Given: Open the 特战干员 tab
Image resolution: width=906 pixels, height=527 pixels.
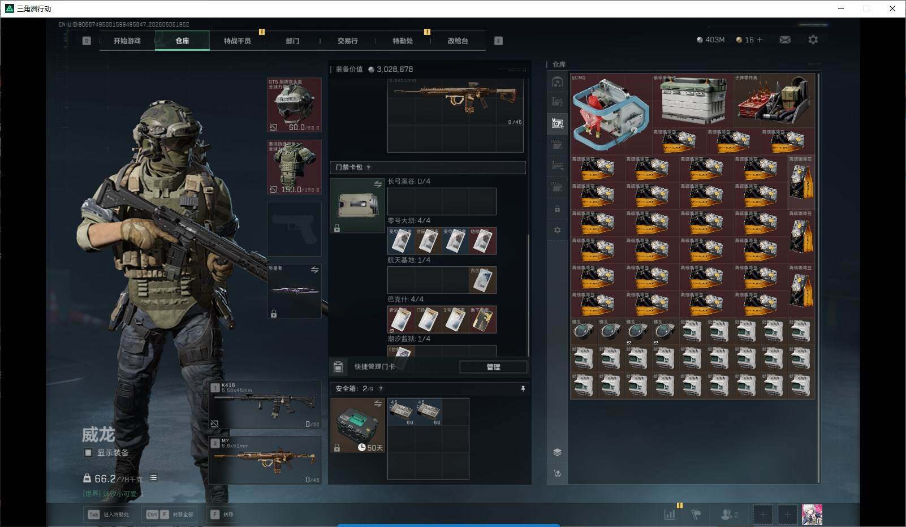Looking at the screenshot, I should (237, 41).
